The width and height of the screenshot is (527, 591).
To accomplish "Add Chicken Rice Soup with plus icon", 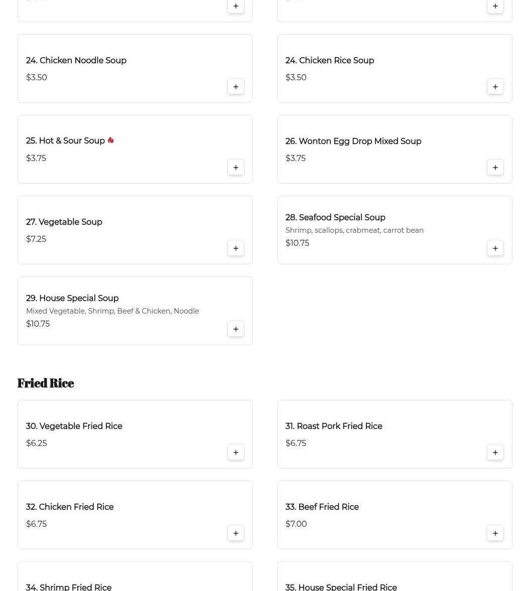I will (x=495, y=86).
